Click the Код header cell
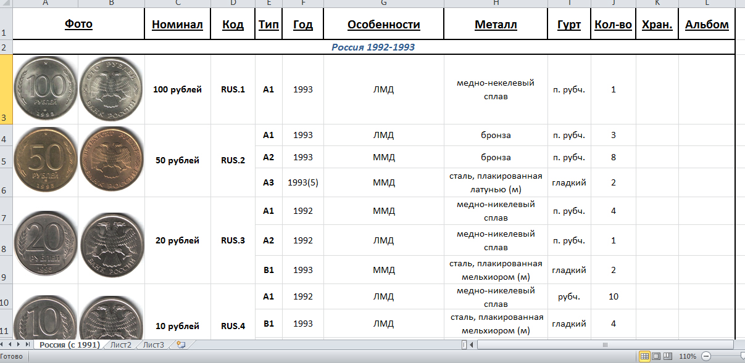Screen dimensions: 745x363 [x=233, y=24]
